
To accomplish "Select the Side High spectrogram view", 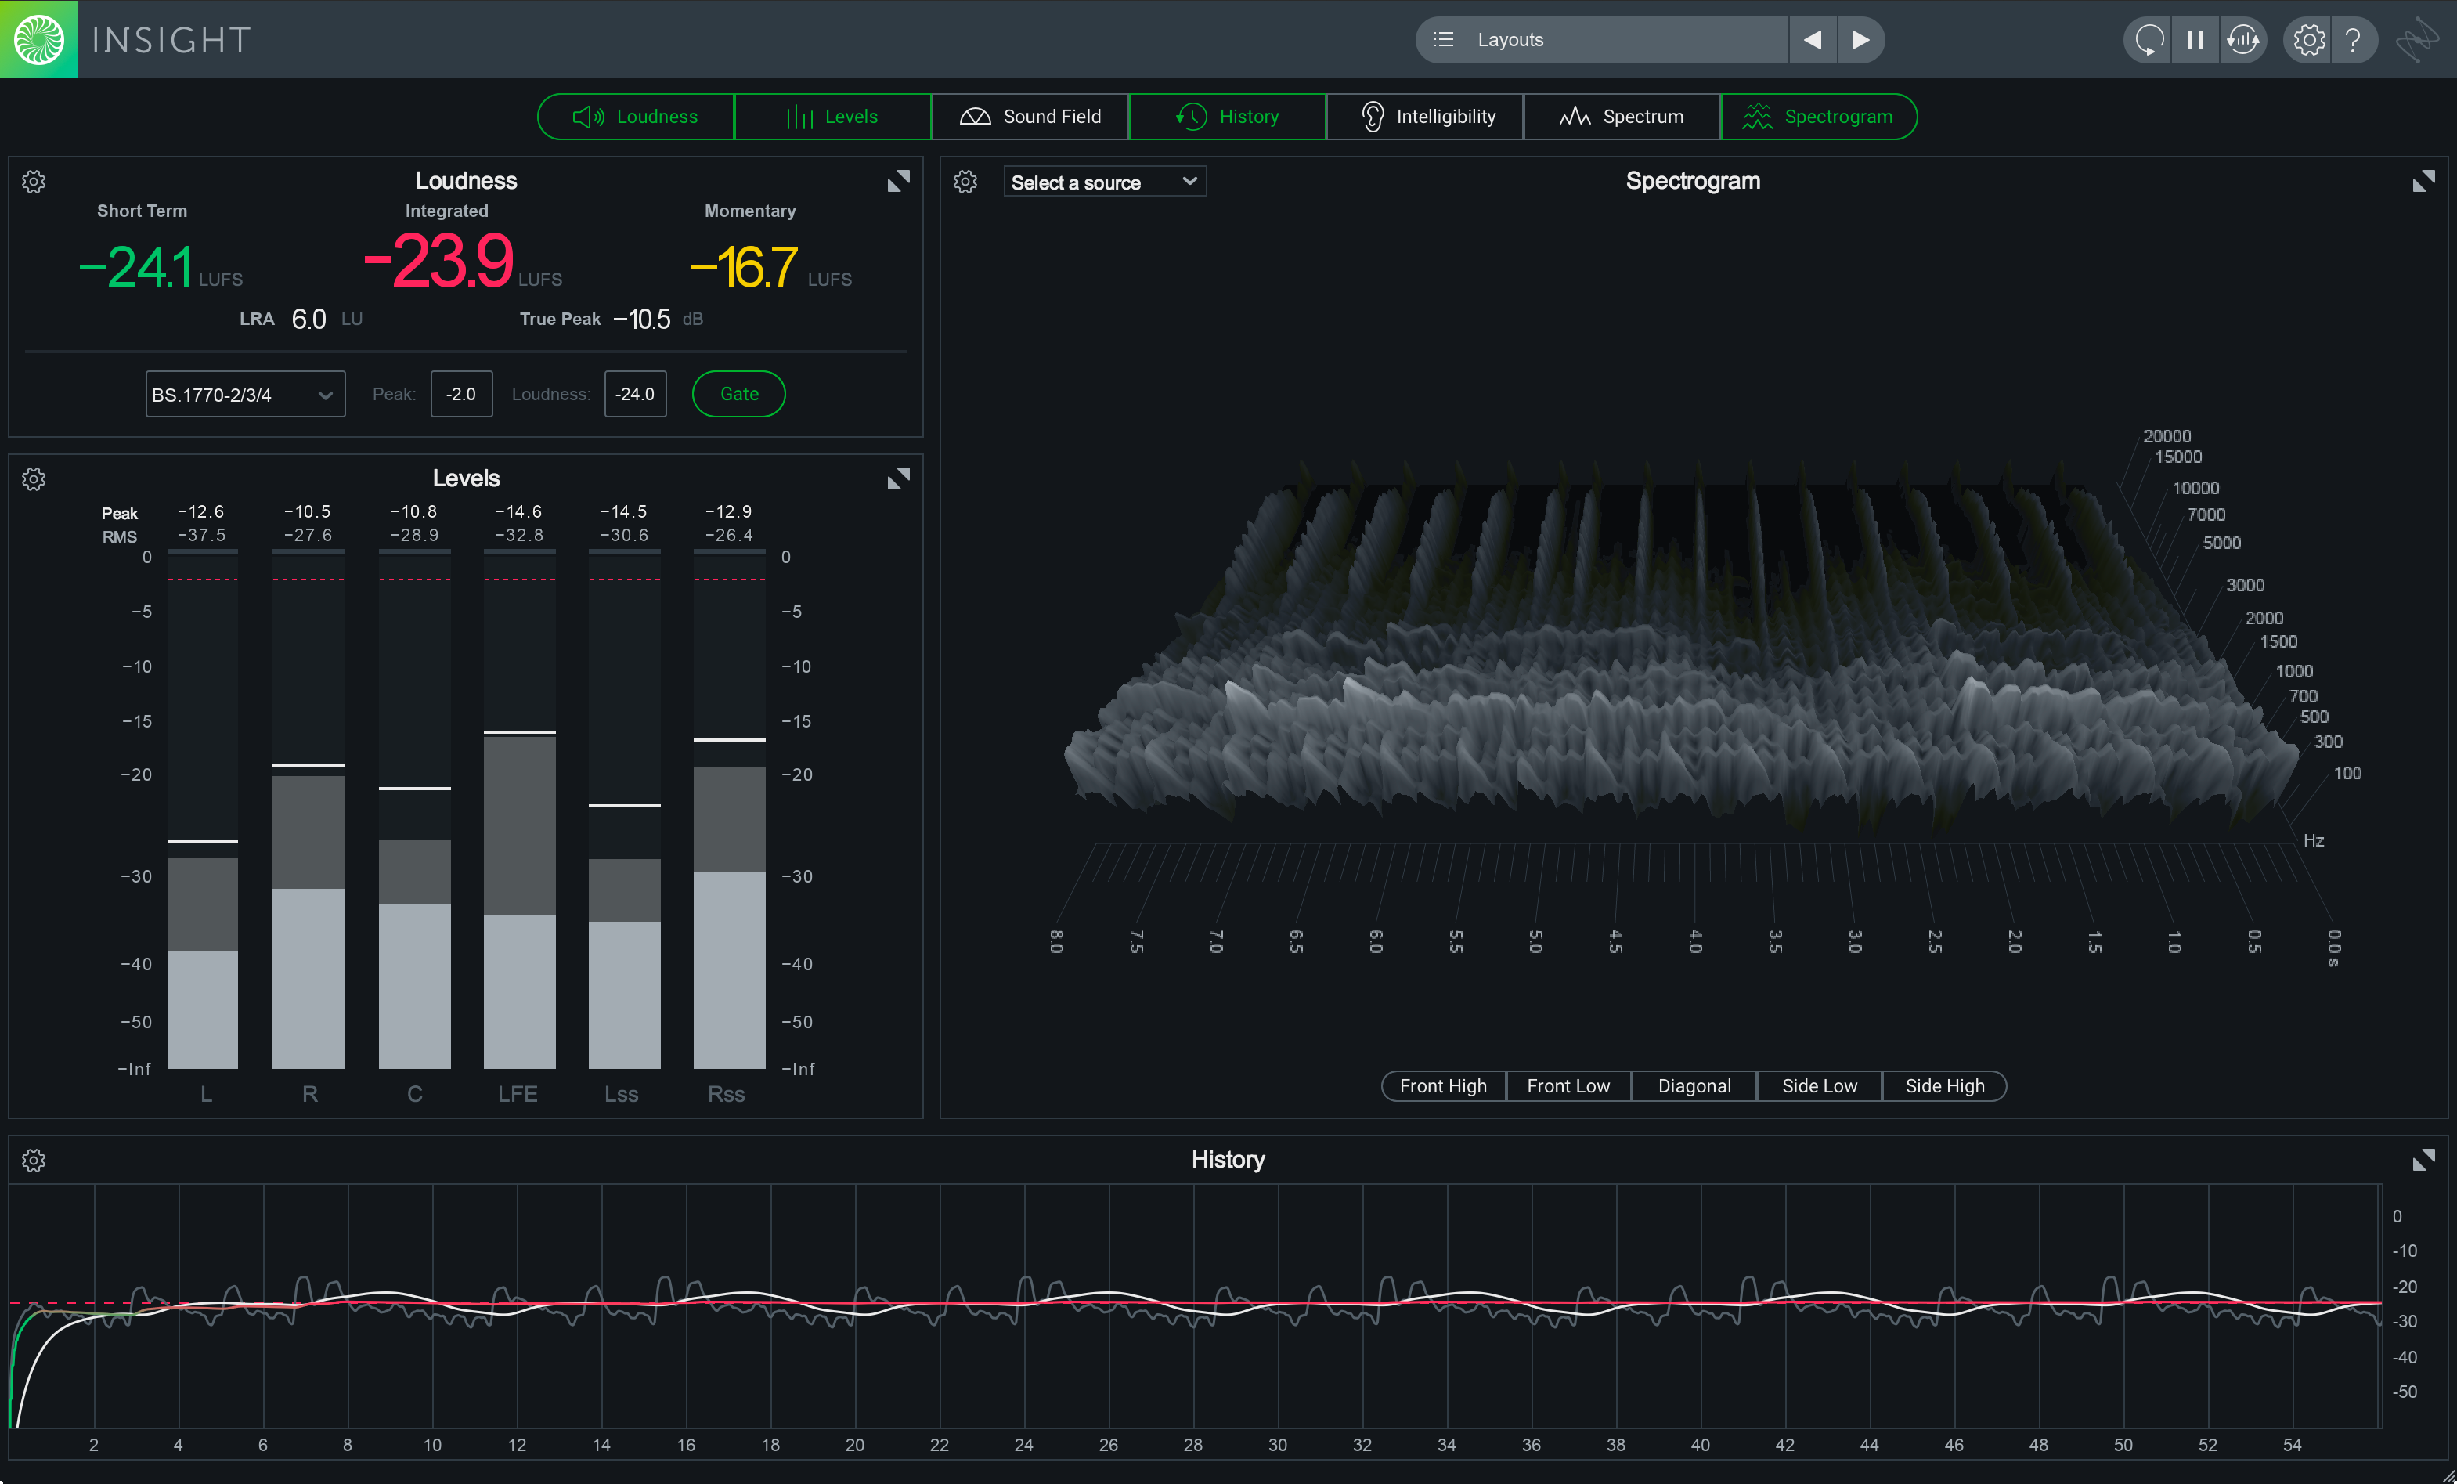I will [x=1943, y=1086].
